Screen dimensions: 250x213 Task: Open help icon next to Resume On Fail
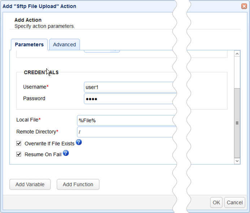pos(66,153)
